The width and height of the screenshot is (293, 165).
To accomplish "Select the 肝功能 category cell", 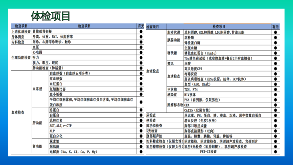I will (x=37, y=122).
